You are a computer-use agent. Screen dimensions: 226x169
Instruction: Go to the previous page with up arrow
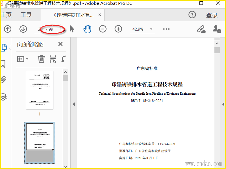pos(8,29)
